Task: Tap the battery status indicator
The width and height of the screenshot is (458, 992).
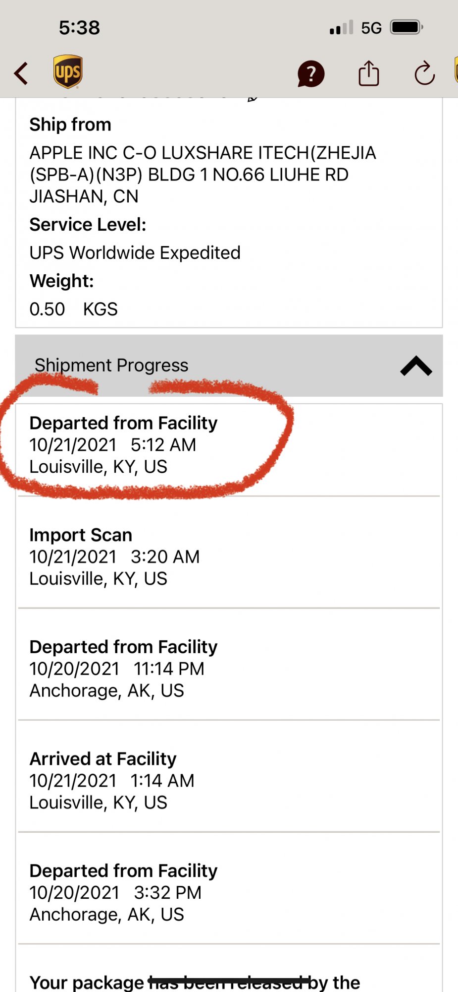Action: tap(406, 27)
